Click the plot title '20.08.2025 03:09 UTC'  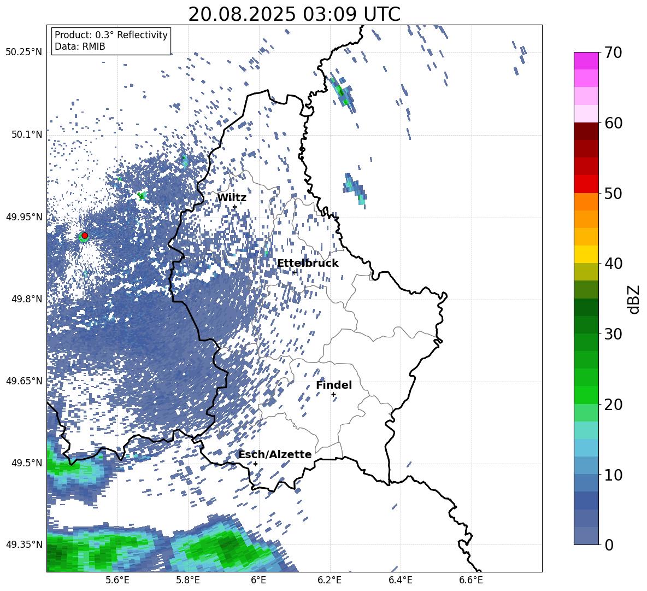coord(294,14)
